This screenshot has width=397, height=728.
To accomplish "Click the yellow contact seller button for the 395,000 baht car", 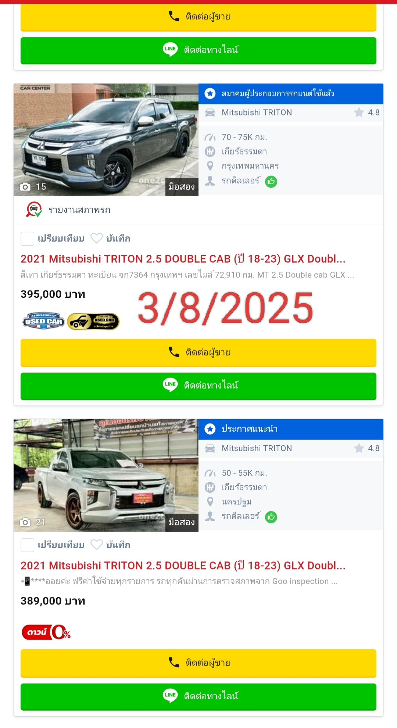I will coord(198,353).
